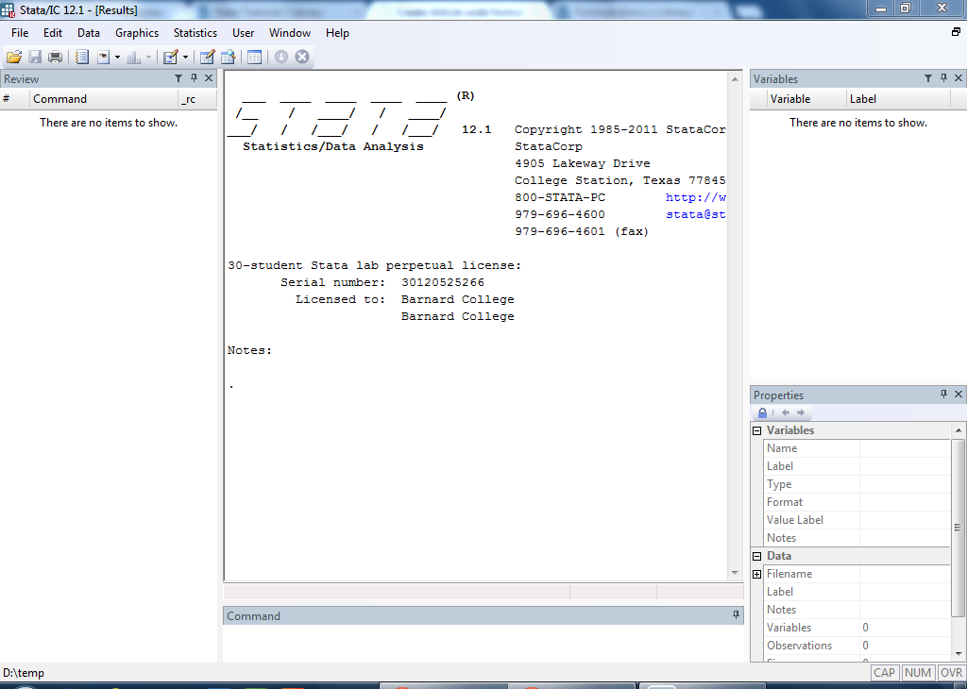The width and height of the screenshot is (967, 689).
Task: Click the Properties back arrow
Action: point(786,412)
